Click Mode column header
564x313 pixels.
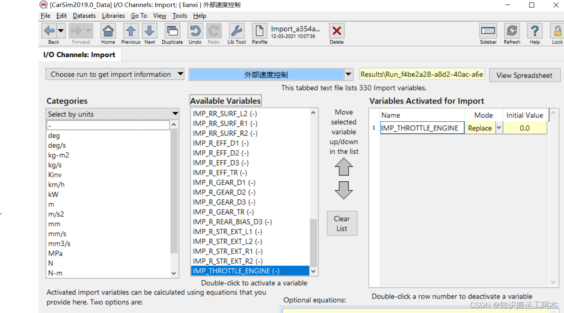point(484,115)
